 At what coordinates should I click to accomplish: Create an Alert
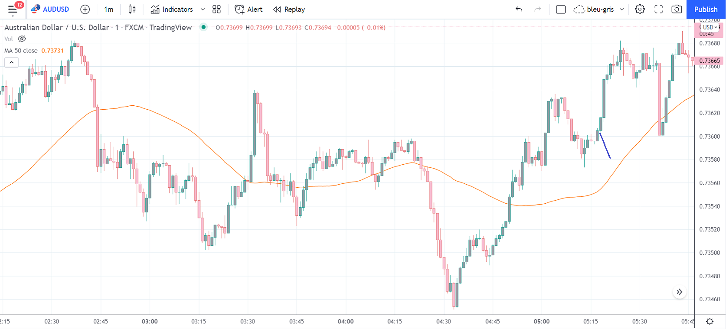249,9
